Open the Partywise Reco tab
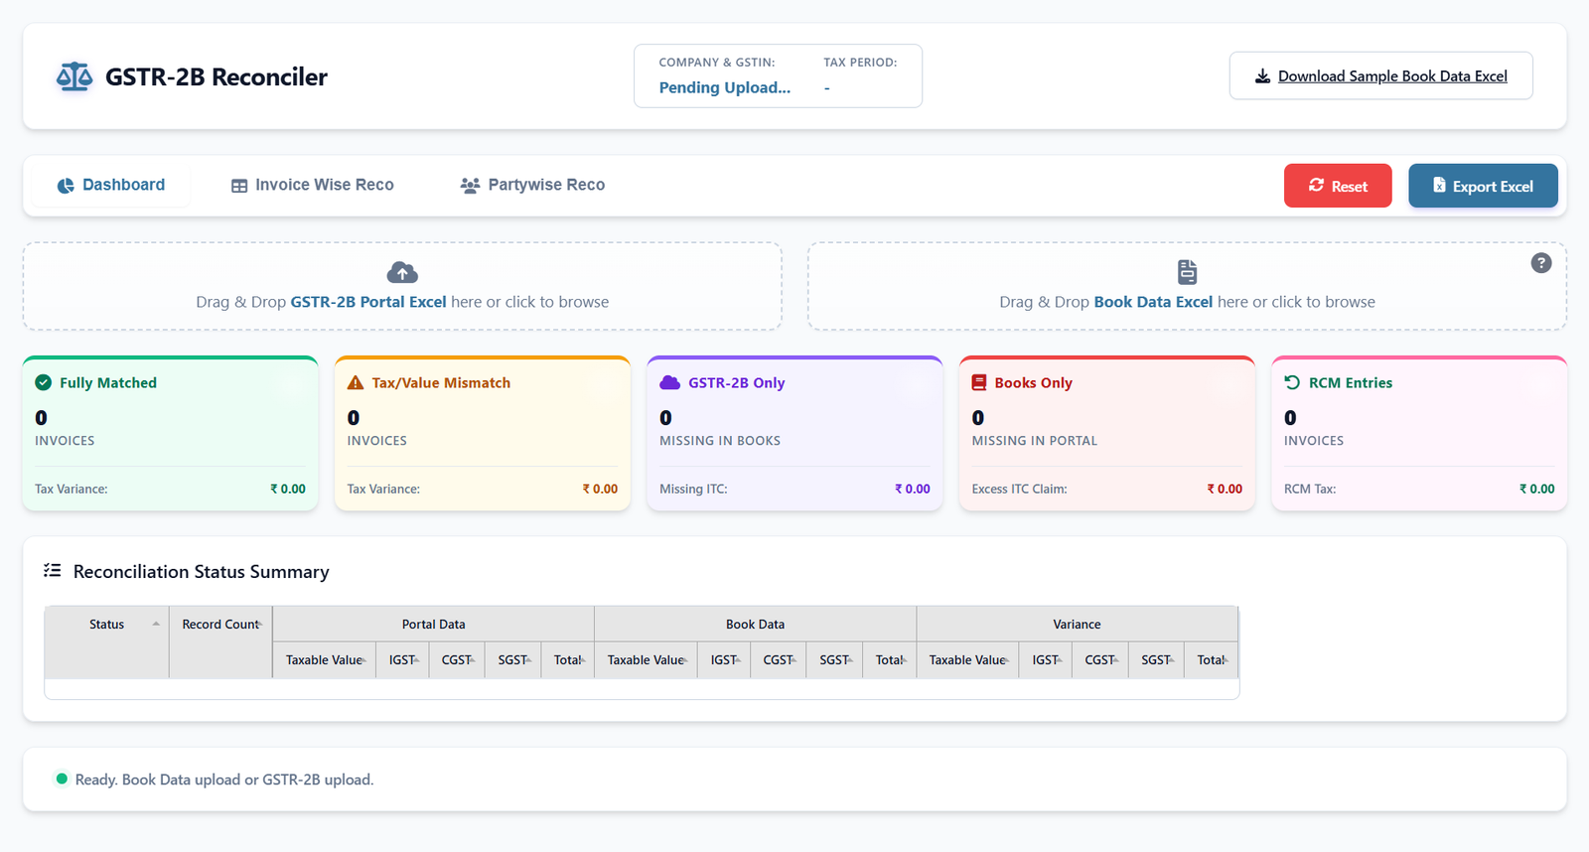1589x852 pixels. tap(533, 186)
